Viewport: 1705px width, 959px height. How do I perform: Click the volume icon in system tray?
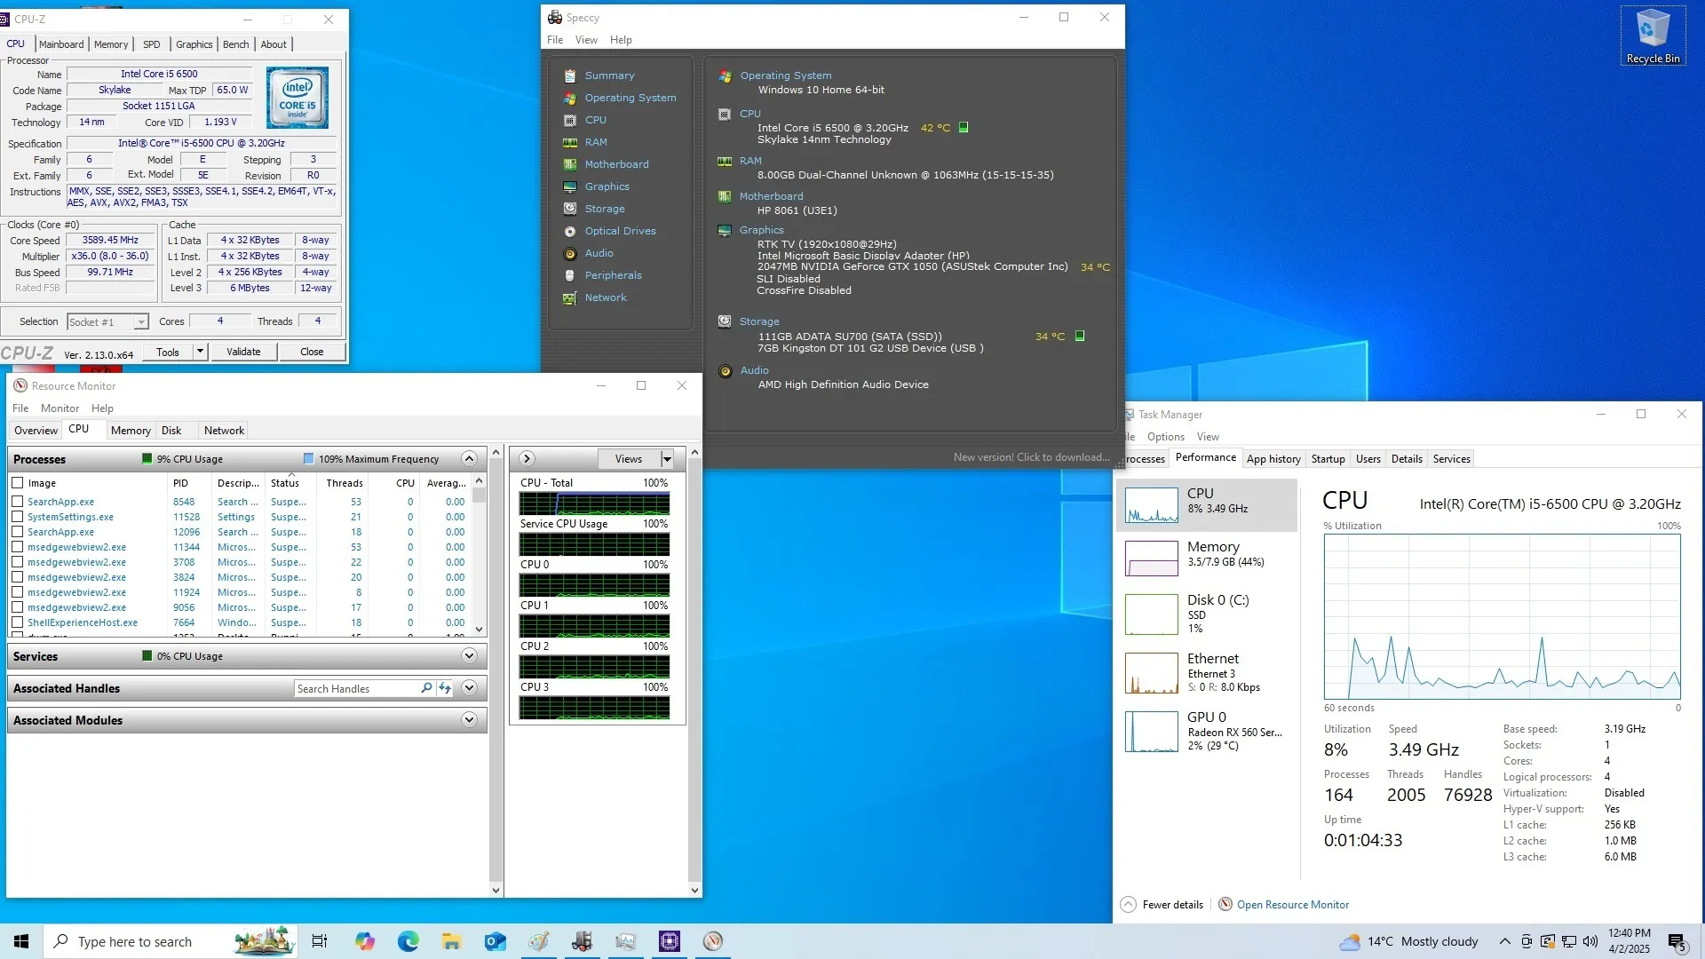[x=1590, y=941]
